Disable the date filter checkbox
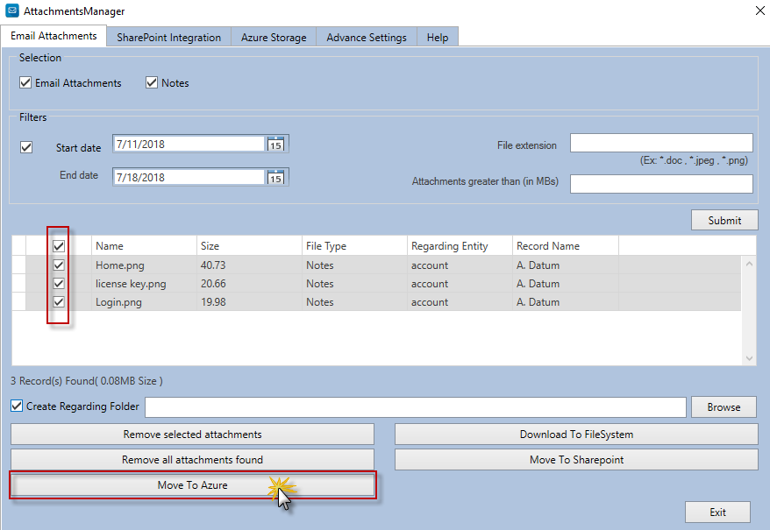This screenshot has width=770, height=530. [26, 147]
